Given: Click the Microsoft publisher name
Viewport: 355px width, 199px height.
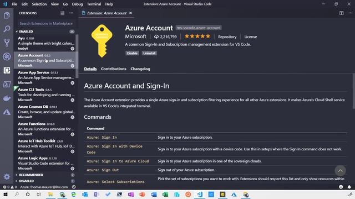Looking at the screenshot, I should pos(135,36).
